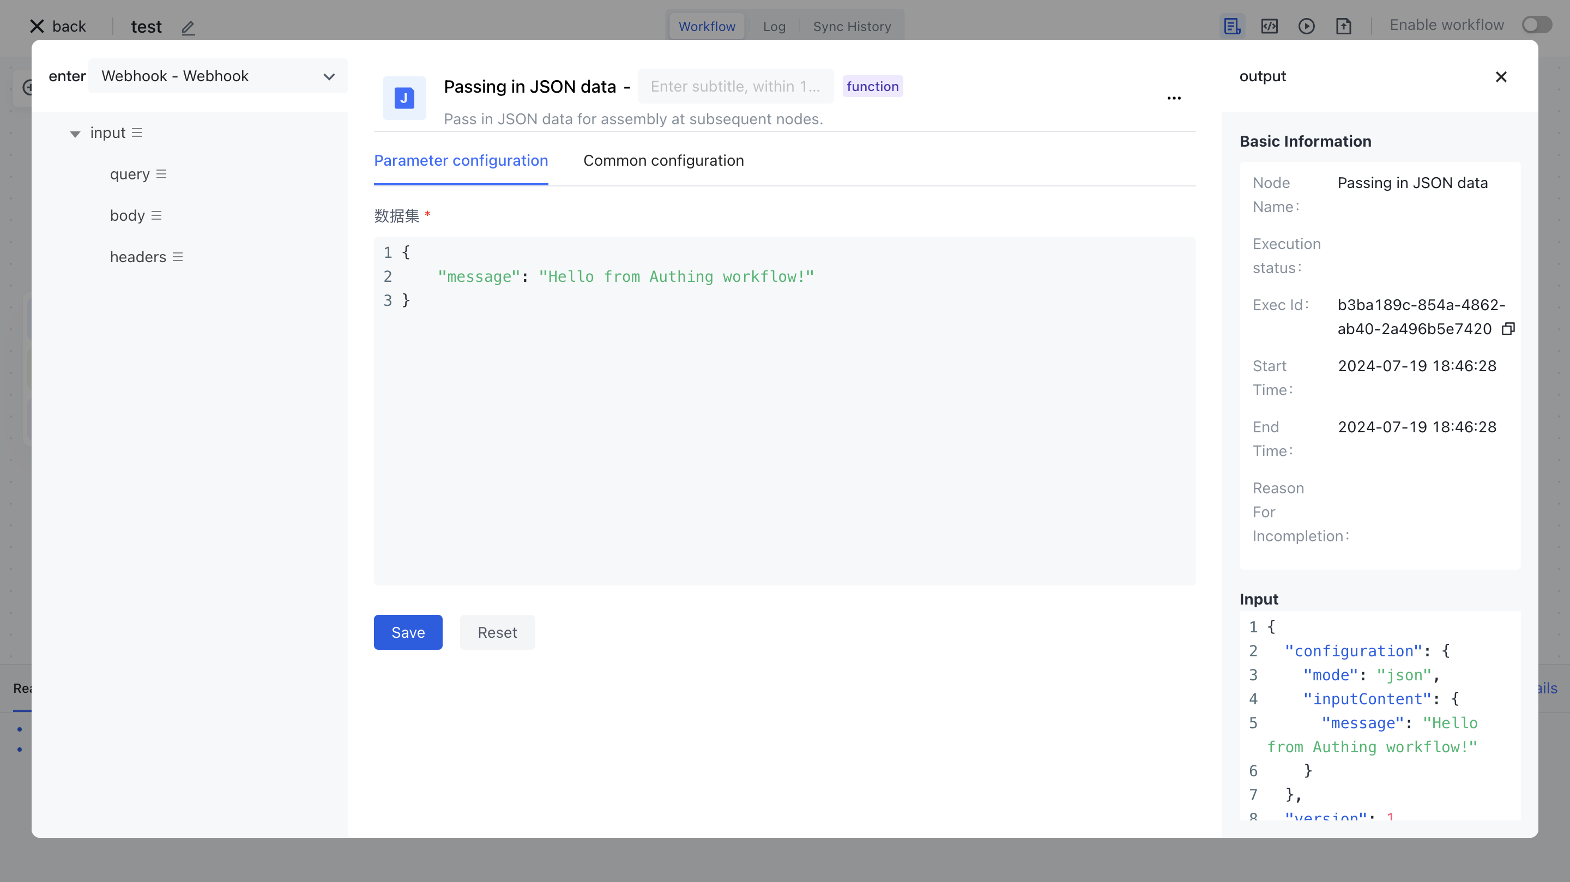The height and width of the screenshot is (882, 1570).
Task: Open the Sync History tab
Action: coord(852,26)
